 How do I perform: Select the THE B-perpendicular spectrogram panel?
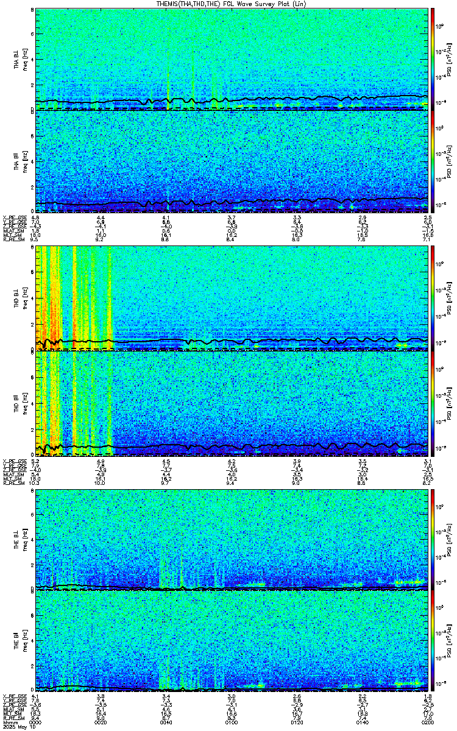[x=232, y=539]
